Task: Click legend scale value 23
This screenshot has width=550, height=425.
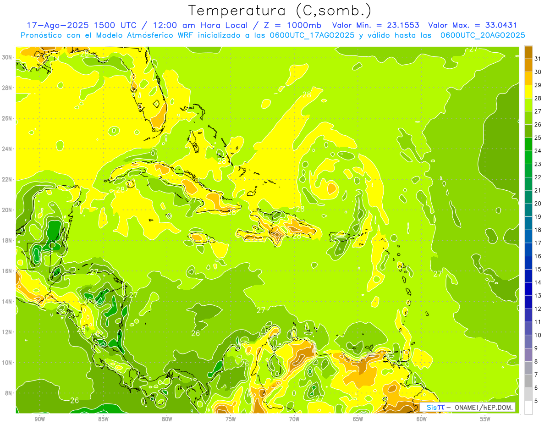Action: [x=538, y=164]
